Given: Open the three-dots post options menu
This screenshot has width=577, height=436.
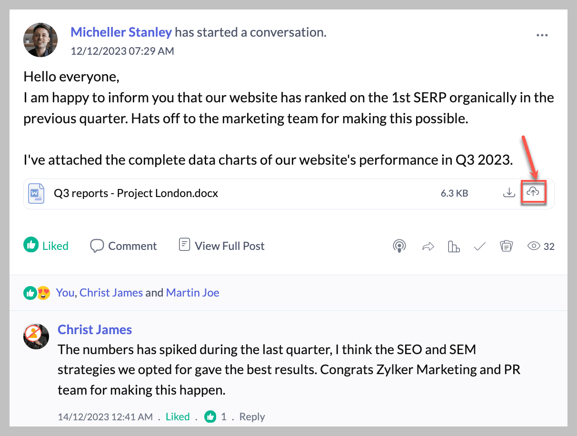Looking at the screenshot, I should coord(542,35).
